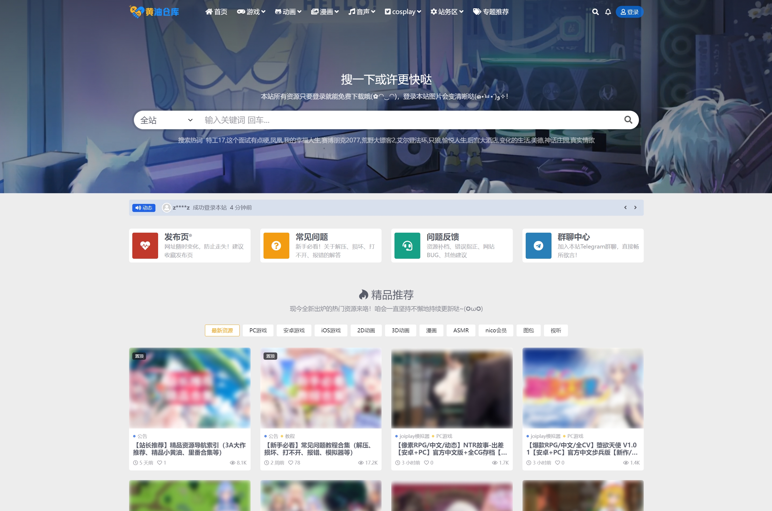
Task: Expand the 游戏 menu dropdown
Action: 251,12
